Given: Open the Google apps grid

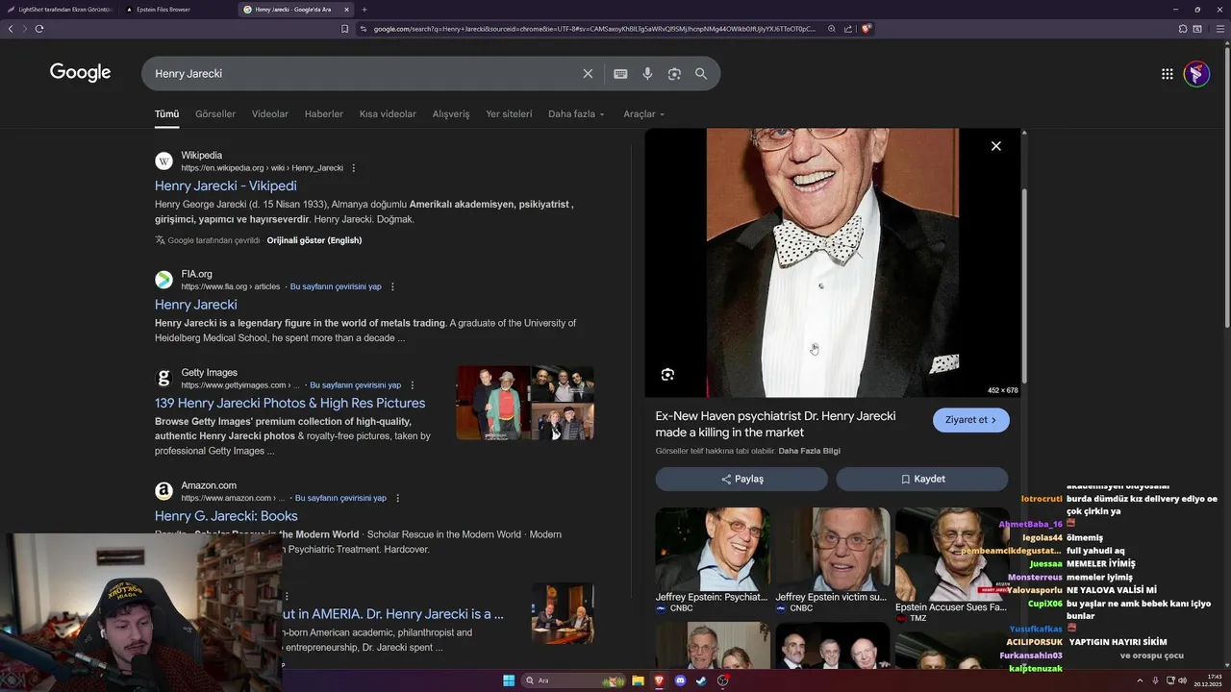Looking at the screenshot, I should [1167, 74].
